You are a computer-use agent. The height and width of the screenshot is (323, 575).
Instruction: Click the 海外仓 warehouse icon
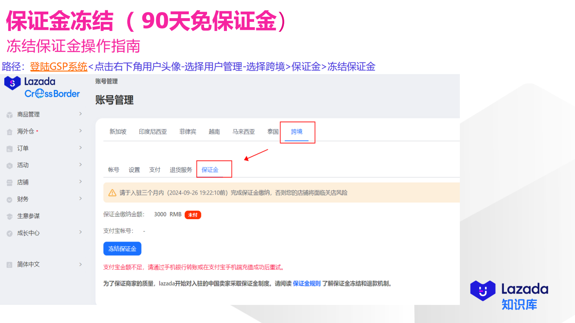coord(9,132)
